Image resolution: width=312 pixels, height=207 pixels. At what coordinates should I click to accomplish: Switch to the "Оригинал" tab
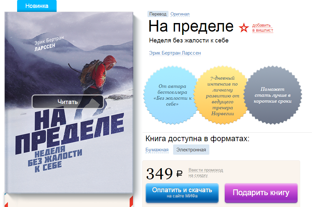point(180,14)
